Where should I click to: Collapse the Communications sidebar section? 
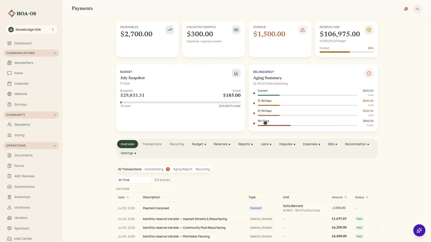point(31,53)
